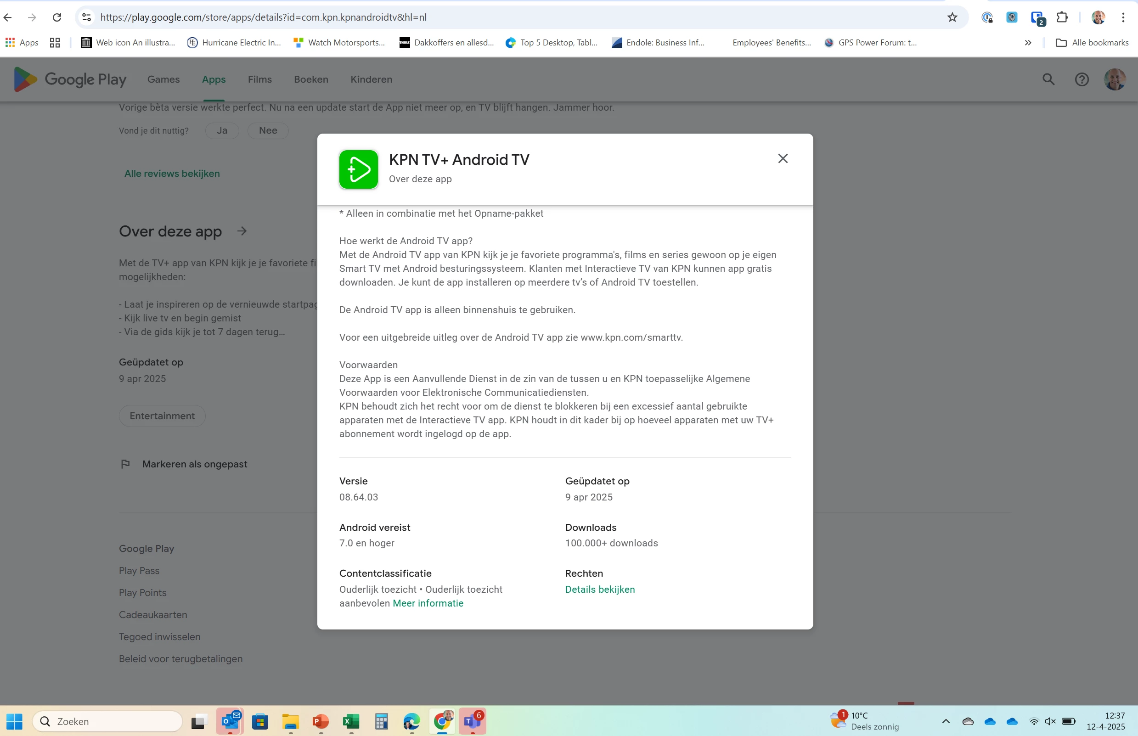Switch to the Films tab
This screenshot has width=1138, height=736.
click(x=259, y=79)
